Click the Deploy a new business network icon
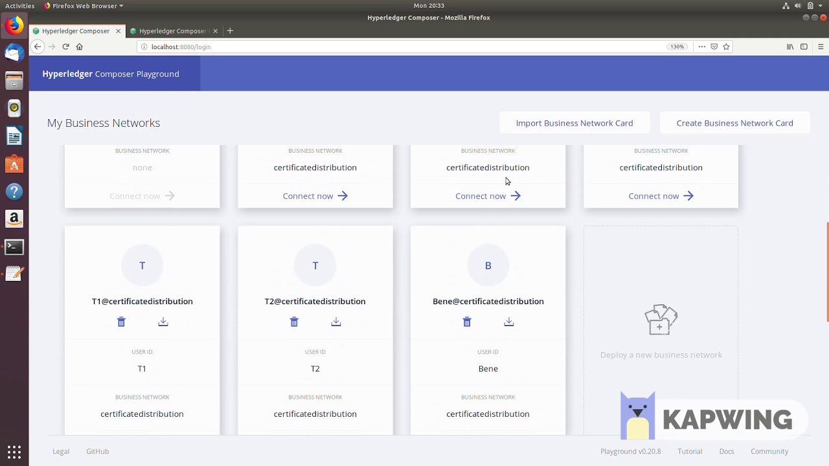Screen dimensions: 829x466 pos(661,320)
